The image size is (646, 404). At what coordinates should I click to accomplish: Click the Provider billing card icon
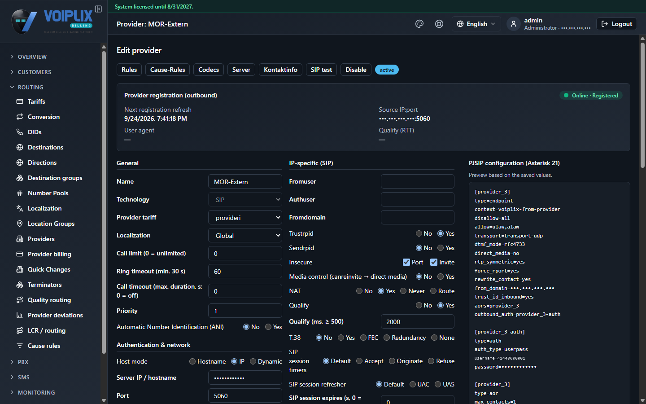(20, 254)
